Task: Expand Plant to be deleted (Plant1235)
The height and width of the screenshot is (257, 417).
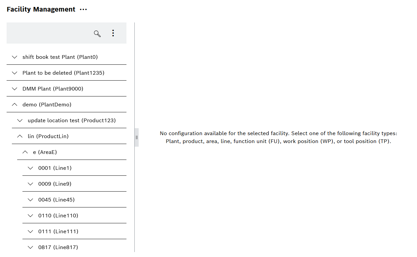Action: pos(14,73)
